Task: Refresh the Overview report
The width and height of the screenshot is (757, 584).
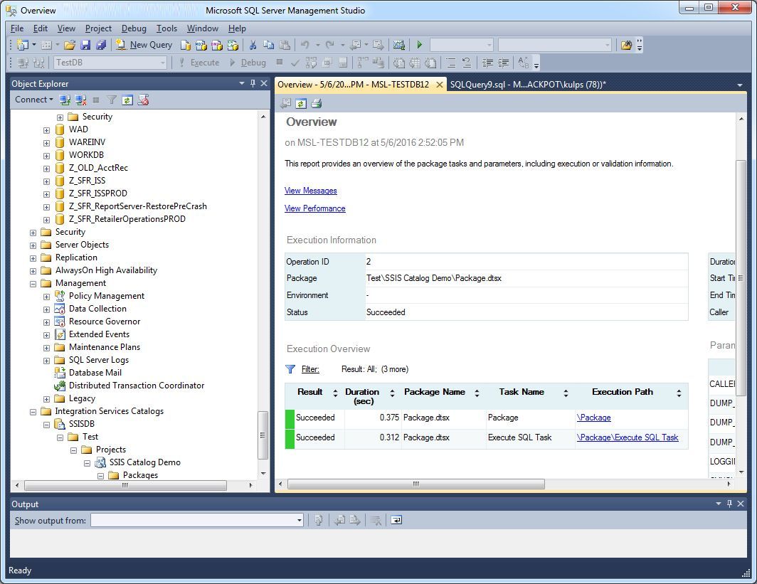Action: coord(301,104)
